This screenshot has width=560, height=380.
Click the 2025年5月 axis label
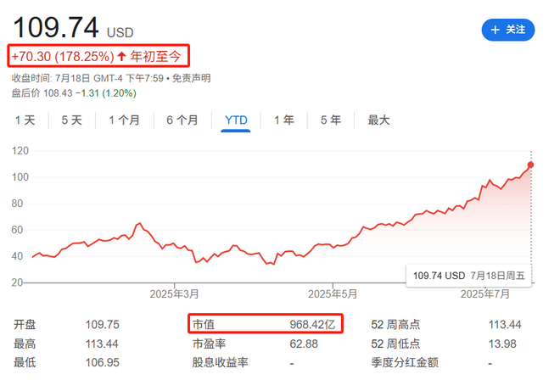[x=332, y=293]
